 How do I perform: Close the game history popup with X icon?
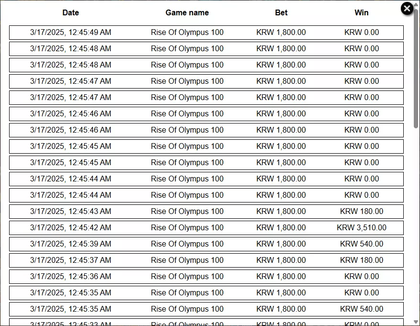point(407,9)
